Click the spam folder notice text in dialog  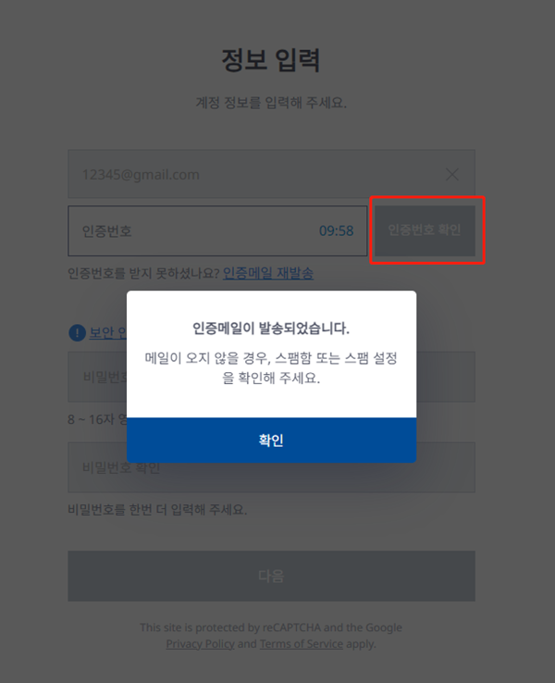coord(271,367)
